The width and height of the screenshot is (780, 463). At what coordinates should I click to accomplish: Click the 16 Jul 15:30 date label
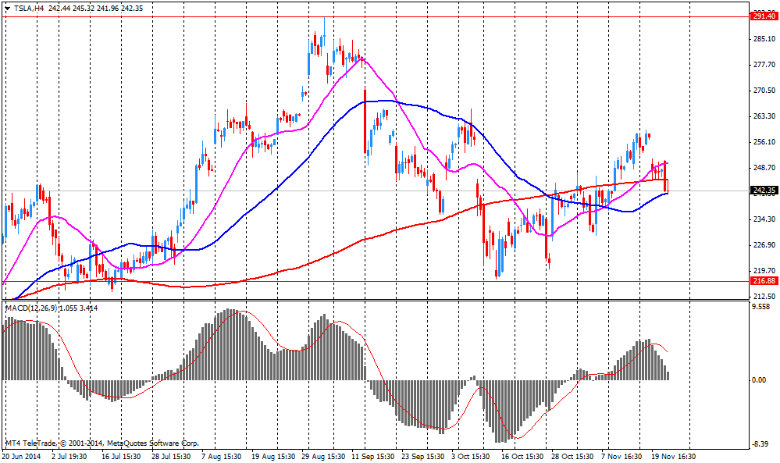pyautogui.click(x=121, y=457)
